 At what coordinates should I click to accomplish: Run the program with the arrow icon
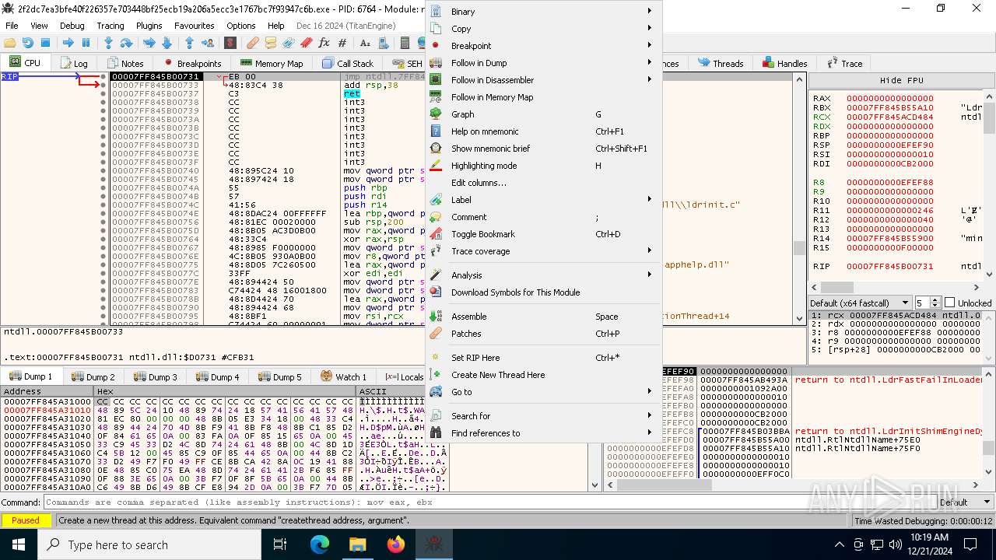(x=68, y=43)
